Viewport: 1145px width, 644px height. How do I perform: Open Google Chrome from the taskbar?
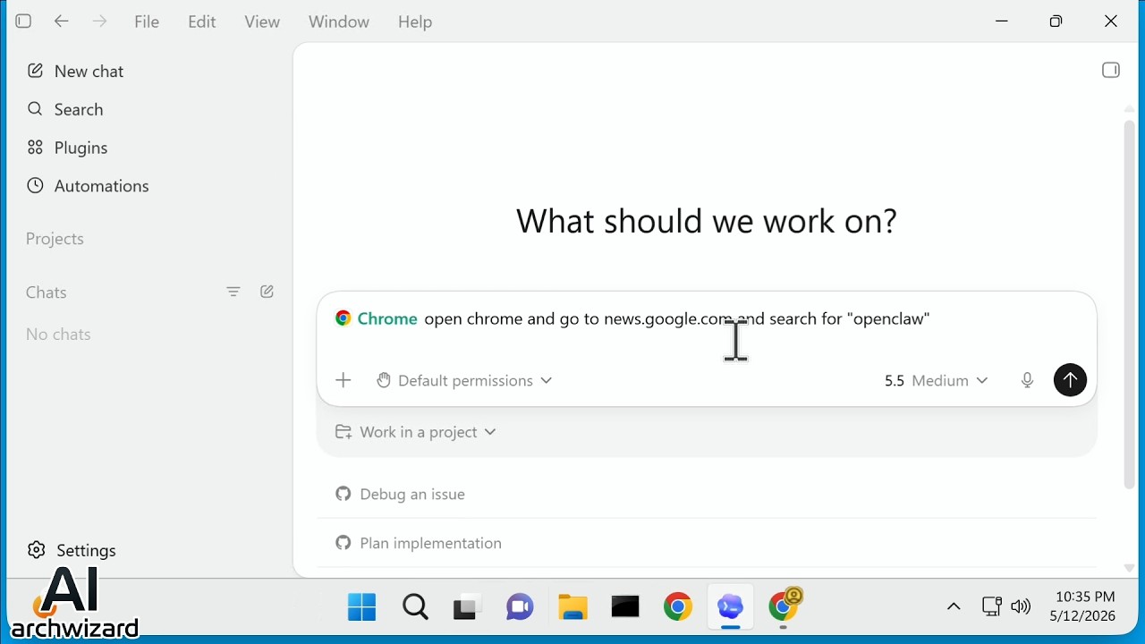[678, 607]
